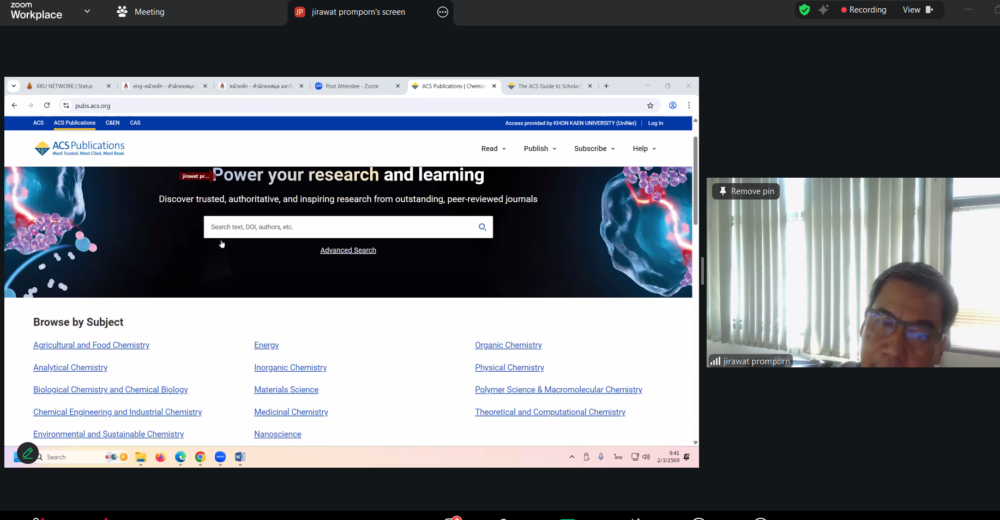The height and width of the screenshot is (520, 1000).
Task: Click the search magnifier icon in ACS search box
Action: (x=482, y=227)
